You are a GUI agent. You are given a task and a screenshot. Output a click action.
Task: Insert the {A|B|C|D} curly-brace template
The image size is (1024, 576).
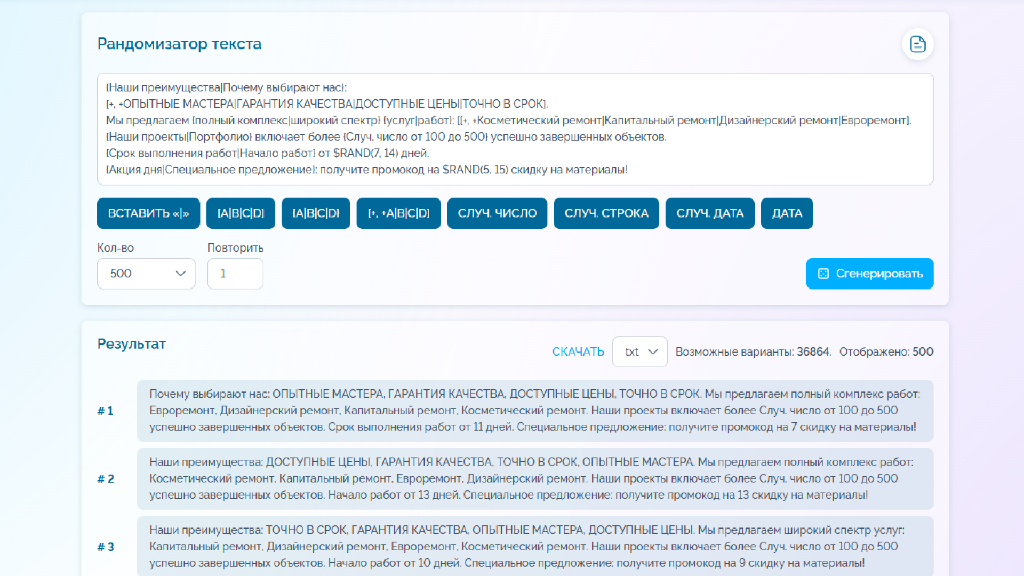[x=316, y=213]
